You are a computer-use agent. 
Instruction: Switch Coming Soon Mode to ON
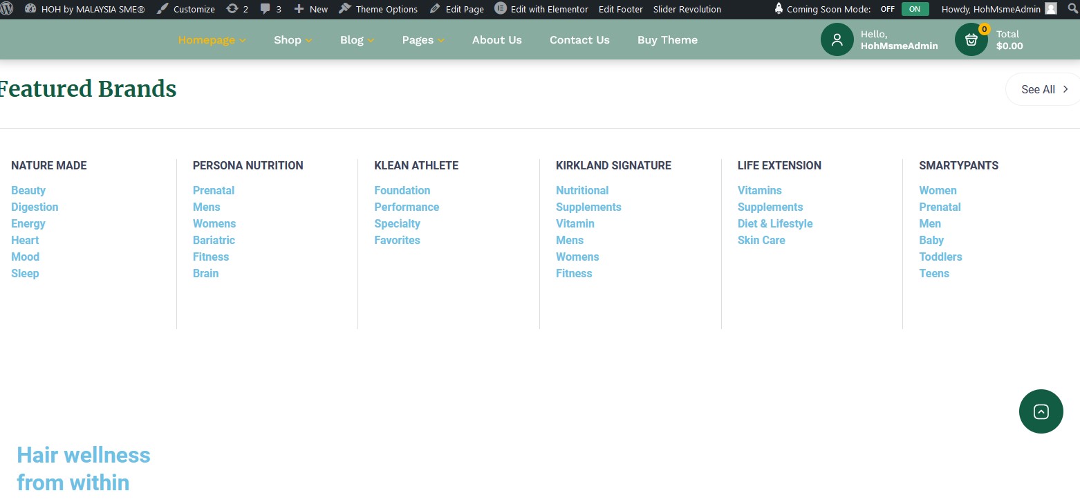pyautogui.click(x=915, y=9)
